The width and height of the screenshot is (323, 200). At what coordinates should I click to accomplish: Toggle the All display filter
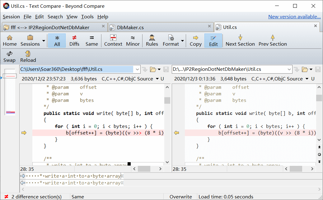pos(57,40)
